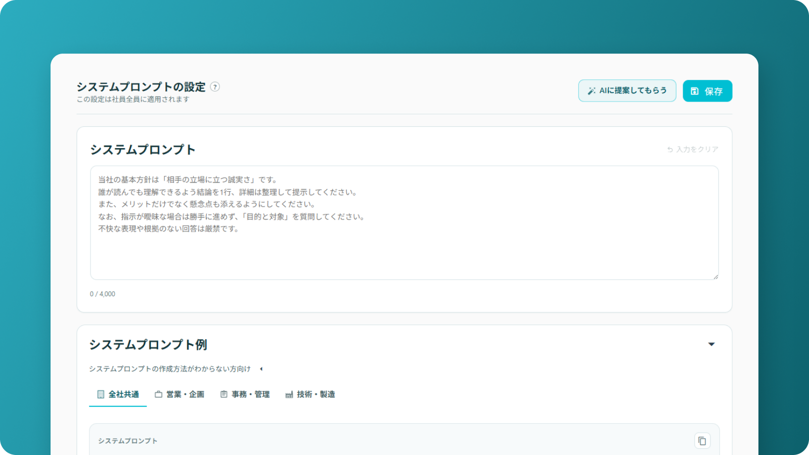
Task: Switch to the 営業・企画 tab
Action: pyautogui.click(x=179, y=394)
